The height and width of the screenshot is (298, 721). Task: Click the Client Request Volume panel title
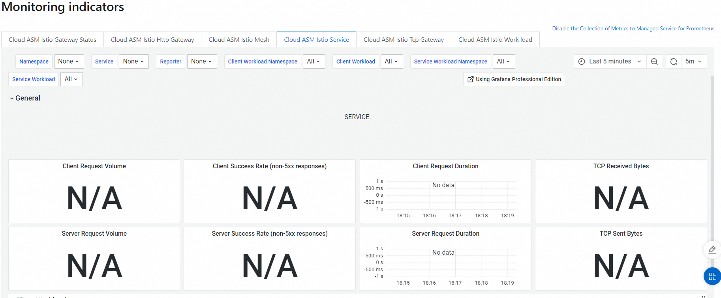(94, 166)
